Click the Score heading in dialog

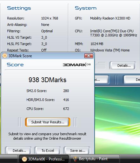(x=15, y=65)
